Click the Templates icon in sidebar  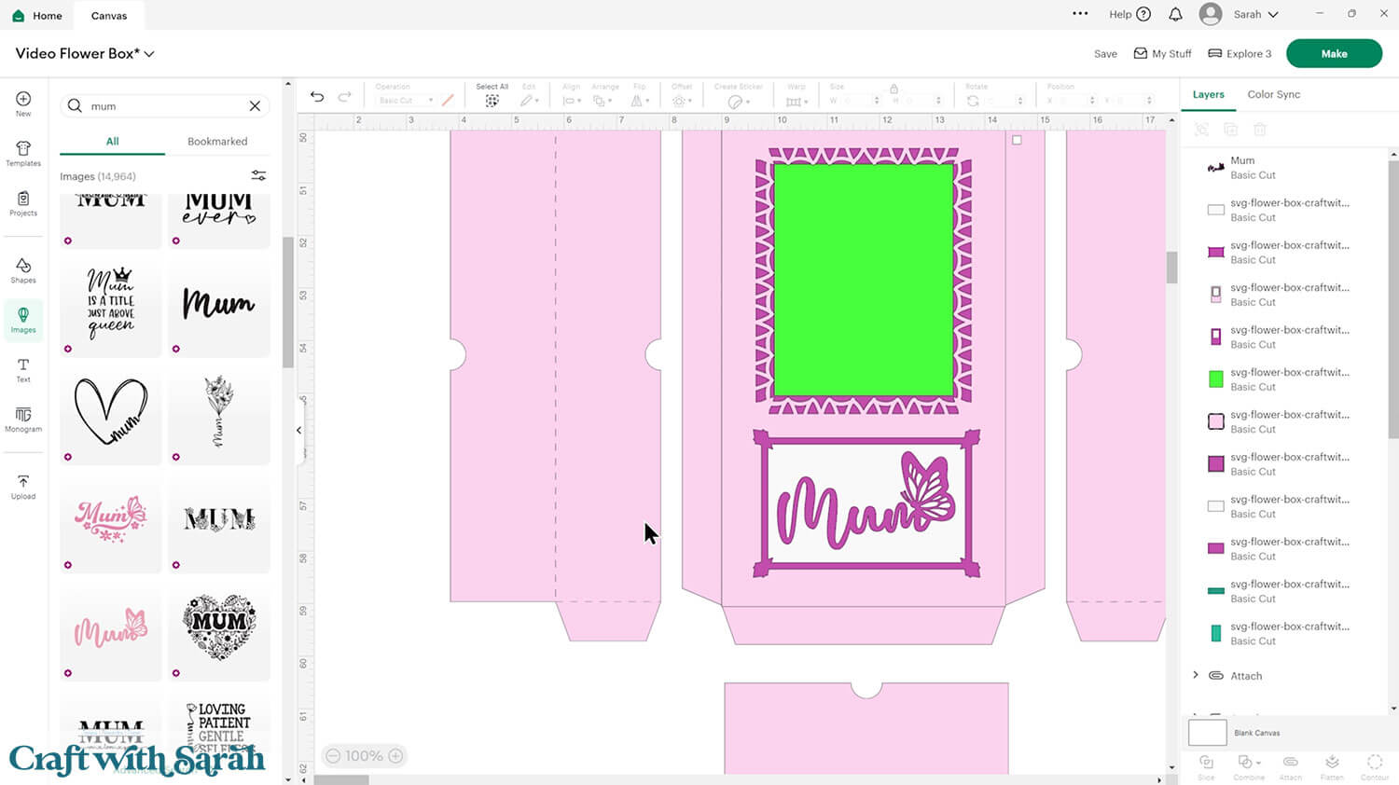tap(23, 153)
